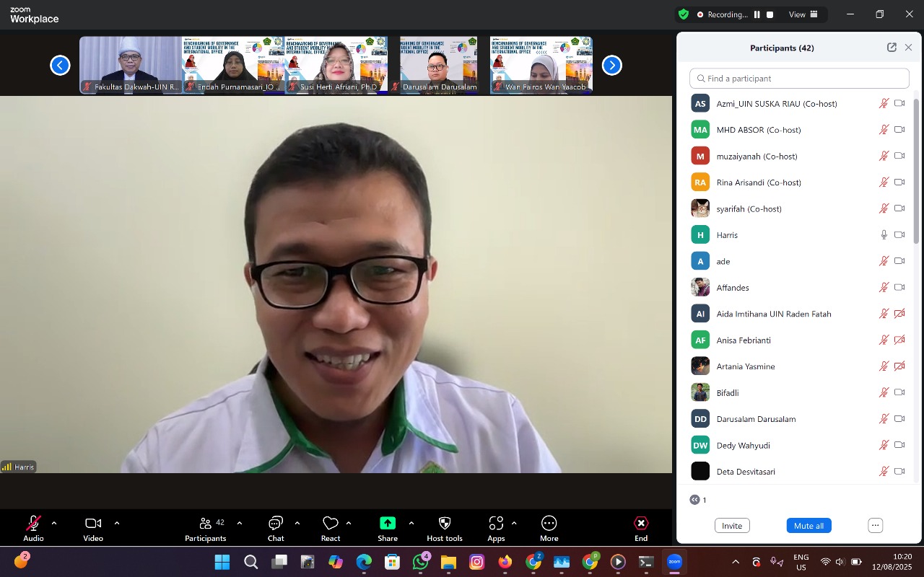Click the Mute all button
Screen dimensions: 924x577
click(808, 526)
